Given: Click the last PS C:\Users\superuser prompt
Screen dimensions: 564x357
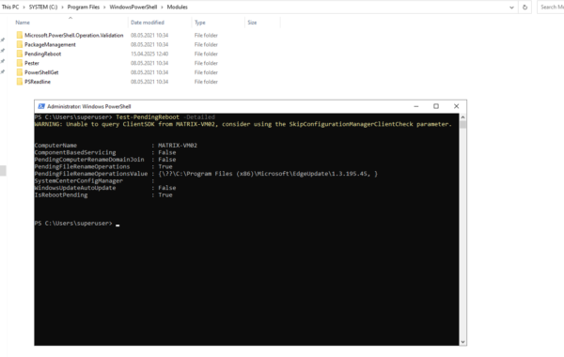Looking at the screenshot, I should pyautogui.click(x=73, y=224).
